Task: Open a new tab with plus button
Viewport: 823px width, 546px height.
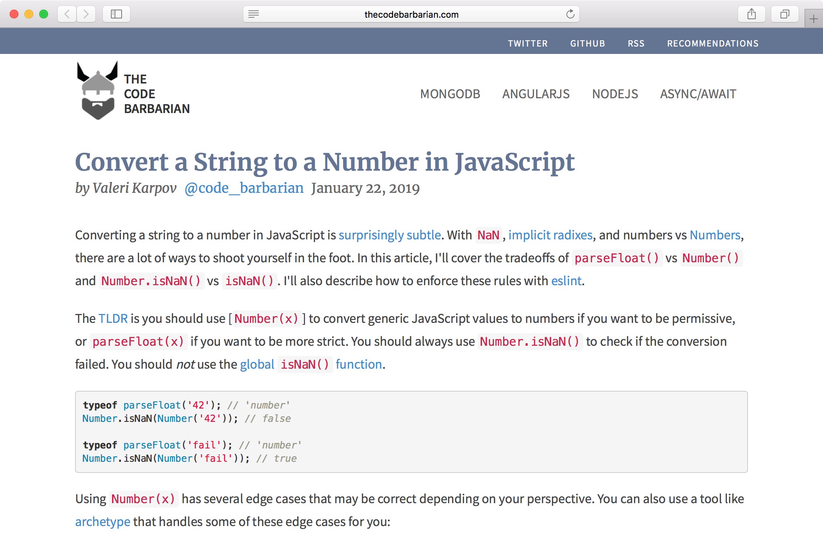Action: tap(814, 18)
